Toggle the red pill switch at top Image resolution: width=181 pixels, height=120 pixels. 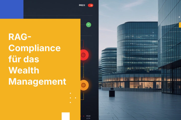tap(90, 5)
